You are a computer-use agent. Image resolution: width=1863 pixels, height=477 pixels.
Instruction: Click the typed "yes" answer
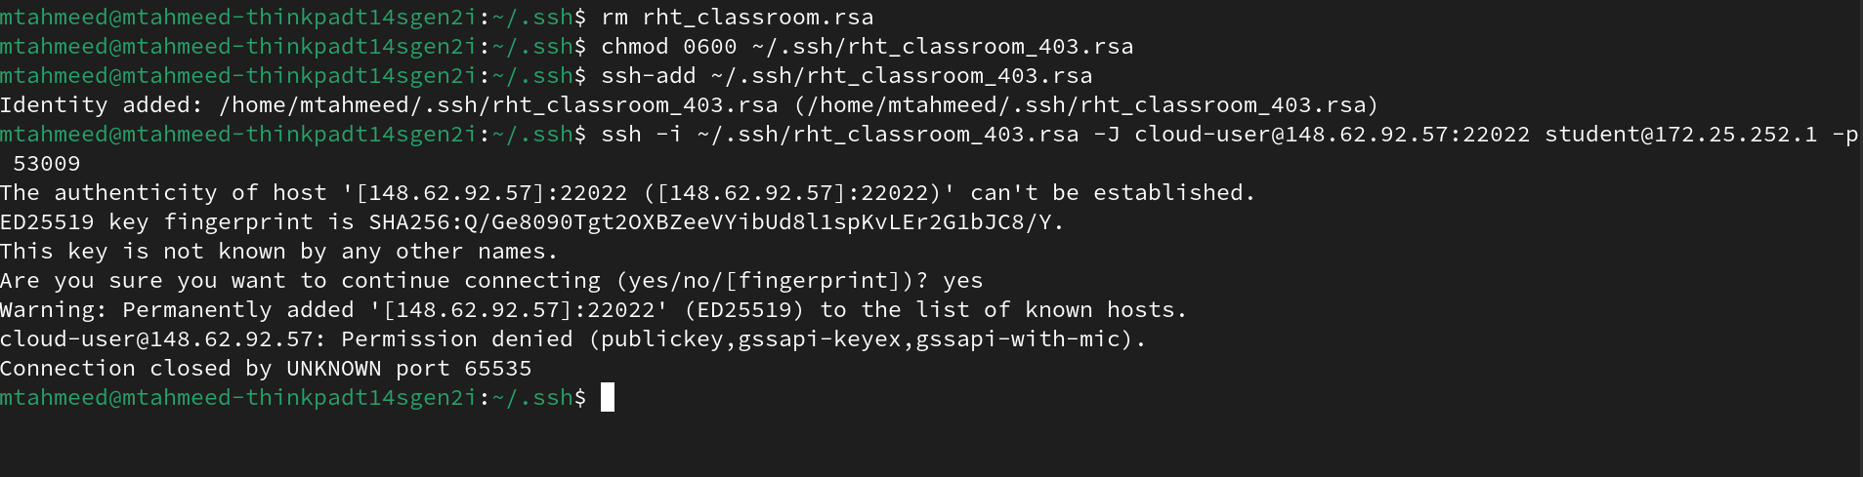pos(962,281)
